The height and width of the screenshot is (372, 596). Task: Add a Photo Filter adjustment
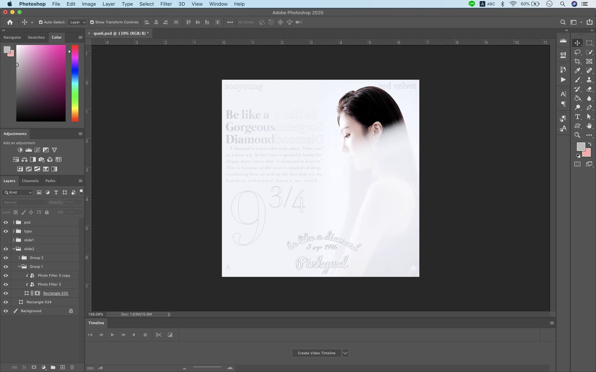pyautogui.click(x=41, y=160)
